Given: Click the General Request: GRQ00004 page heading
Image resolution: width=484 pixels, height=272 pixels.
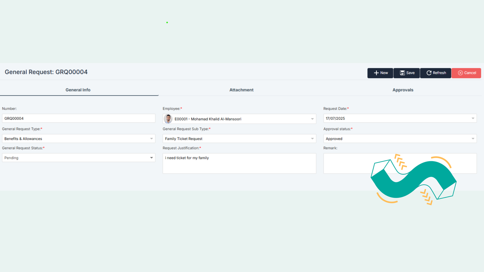Looking at the screenshot, I should 46,72.
